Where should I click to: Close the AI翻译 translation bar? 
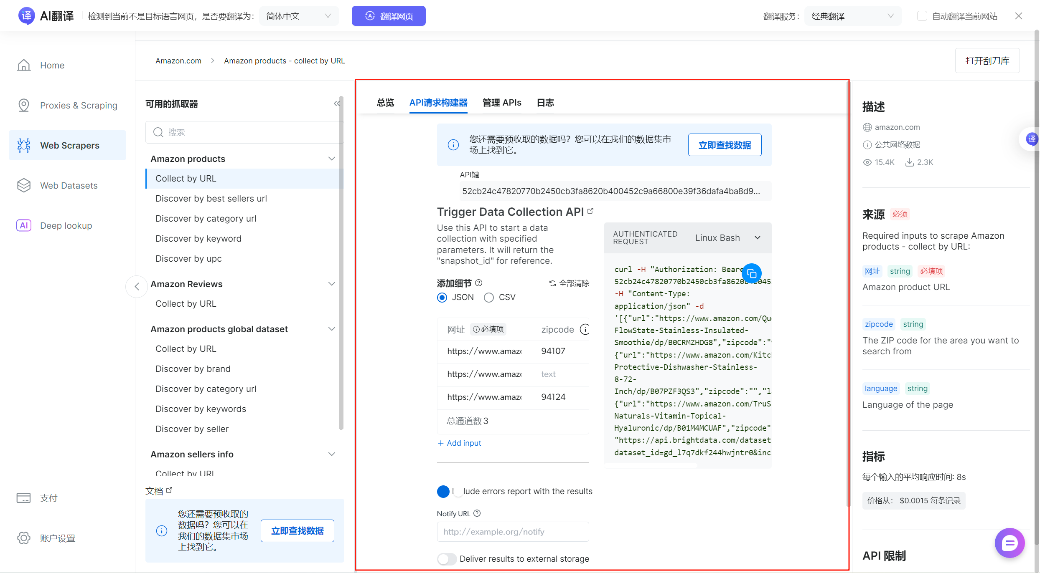1019,16
